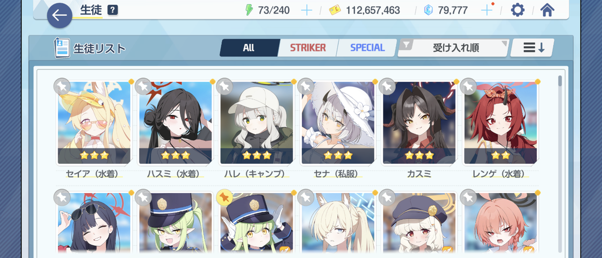602x258 pixels.
Task: Buy gems with plus next to 79,777
Action: click(x=487, y=10)
